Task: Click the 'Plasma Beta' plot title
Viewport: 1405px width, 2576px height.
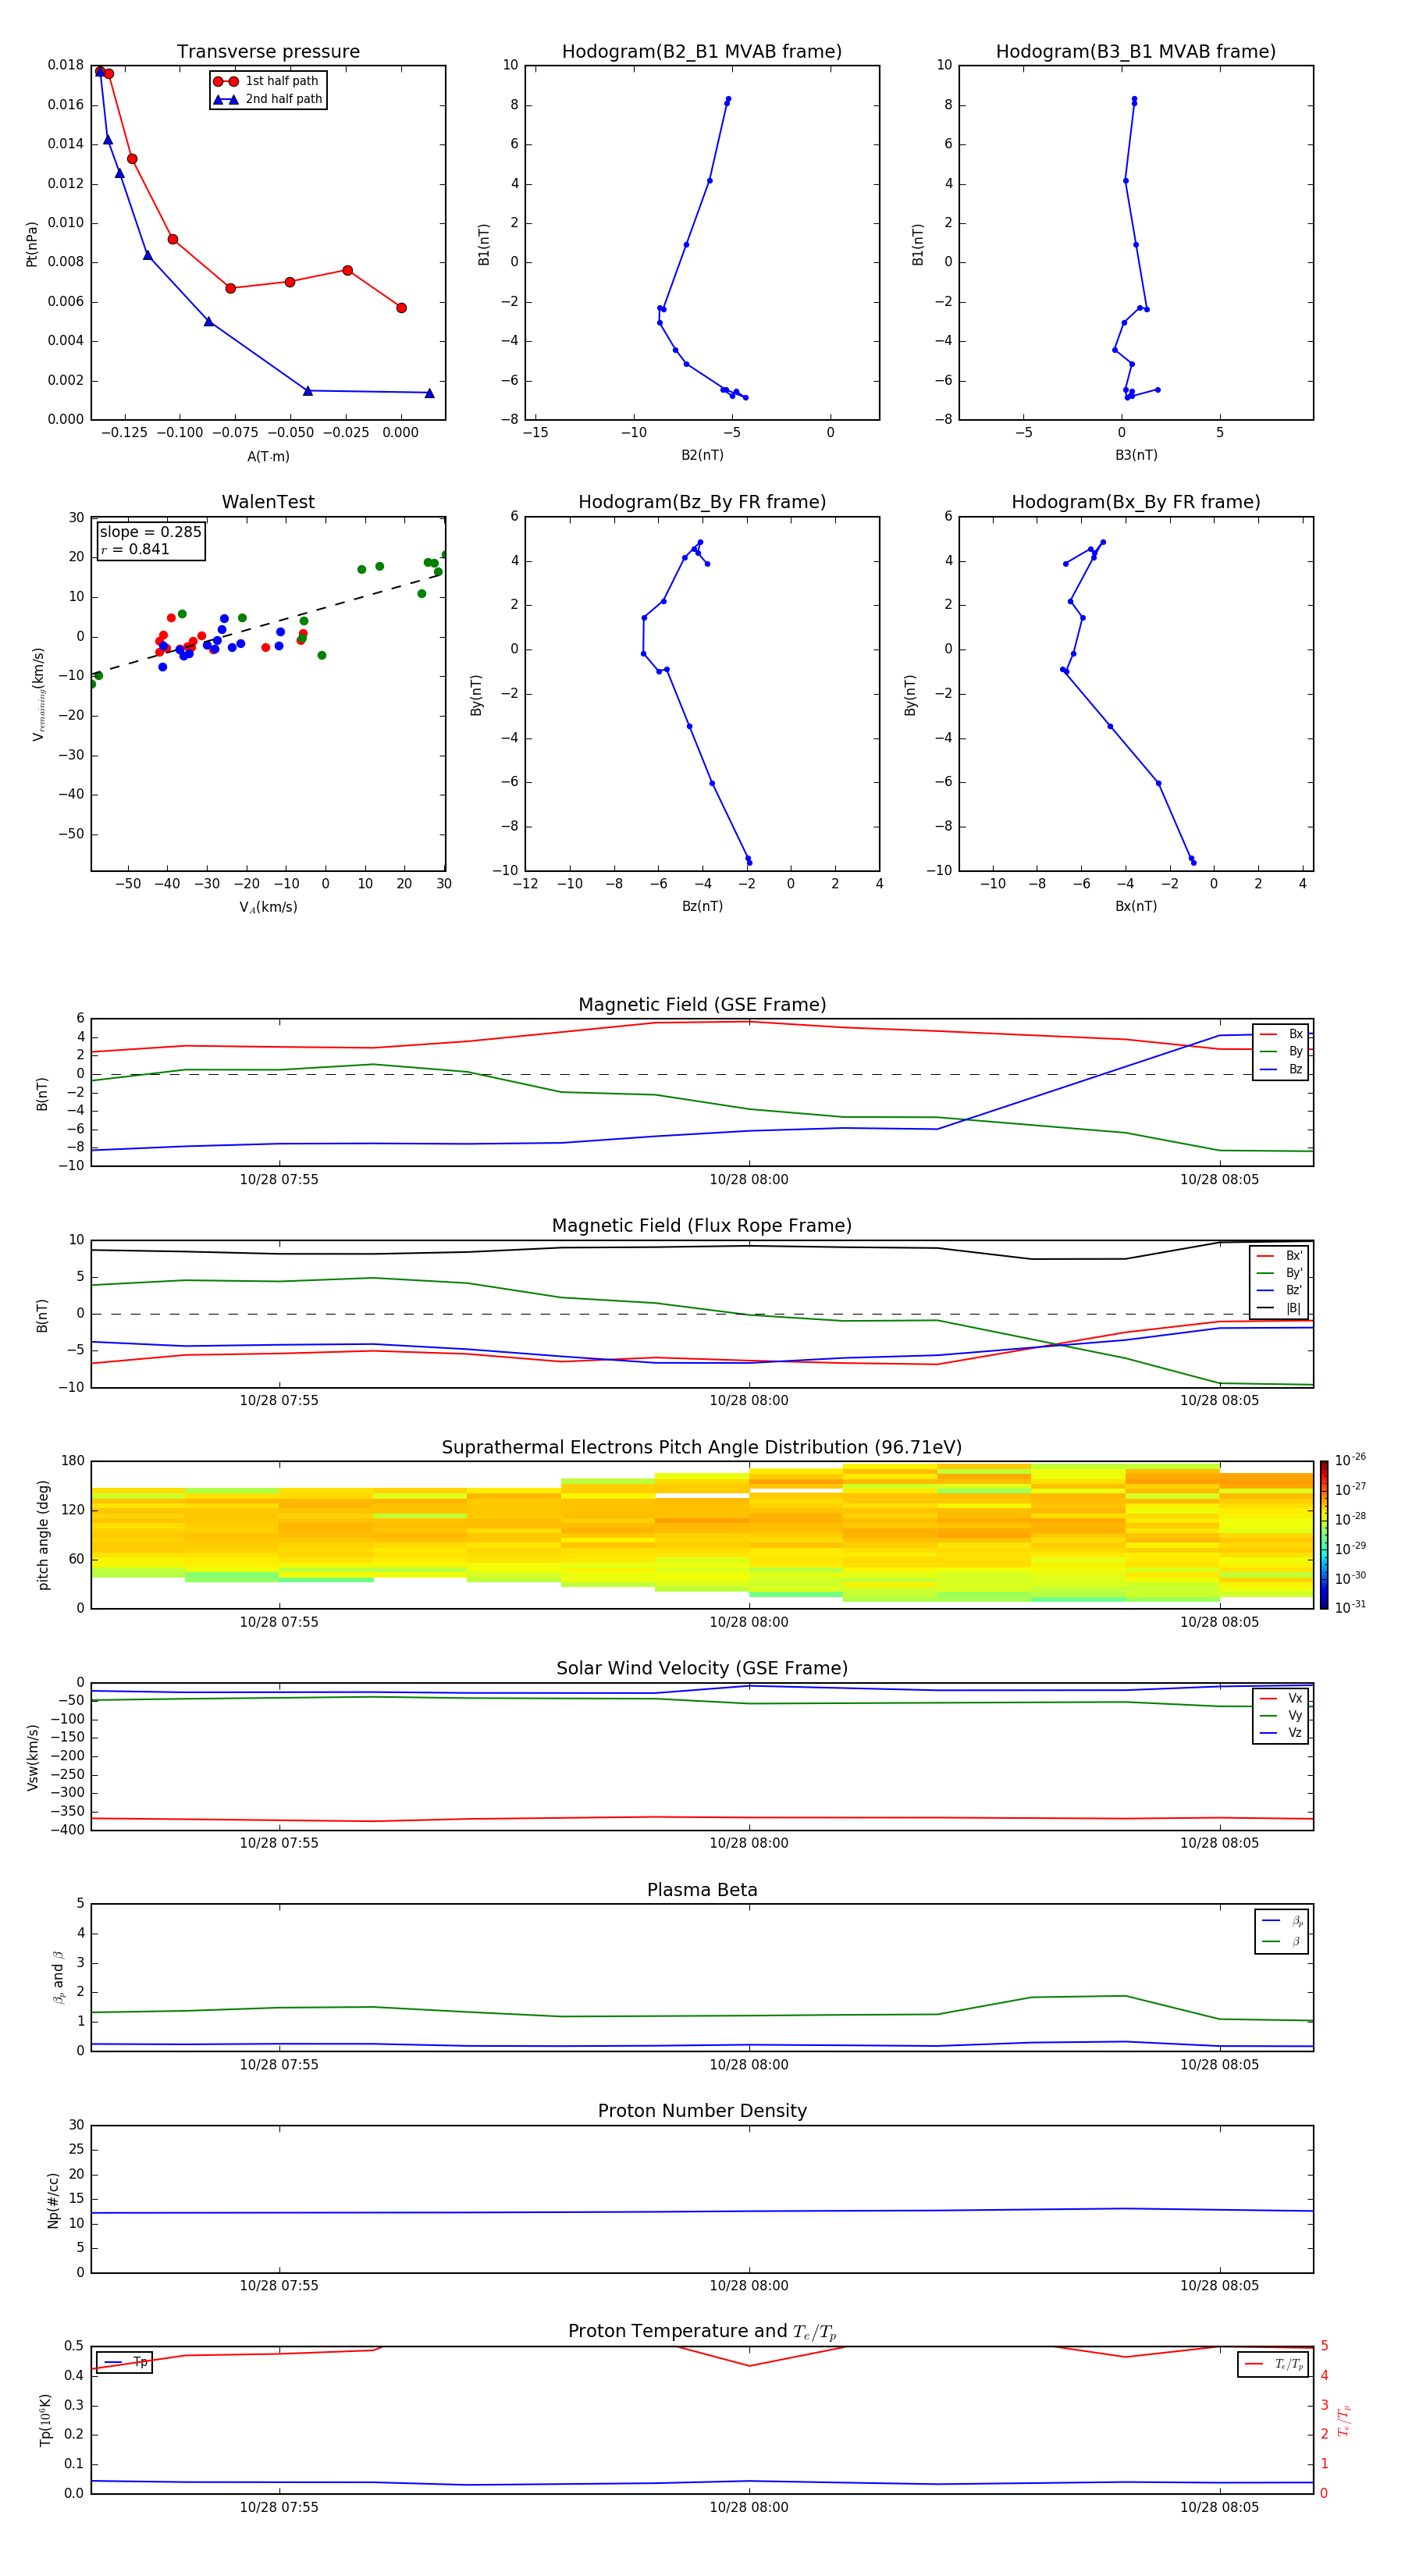Action: coord(702,1890)
